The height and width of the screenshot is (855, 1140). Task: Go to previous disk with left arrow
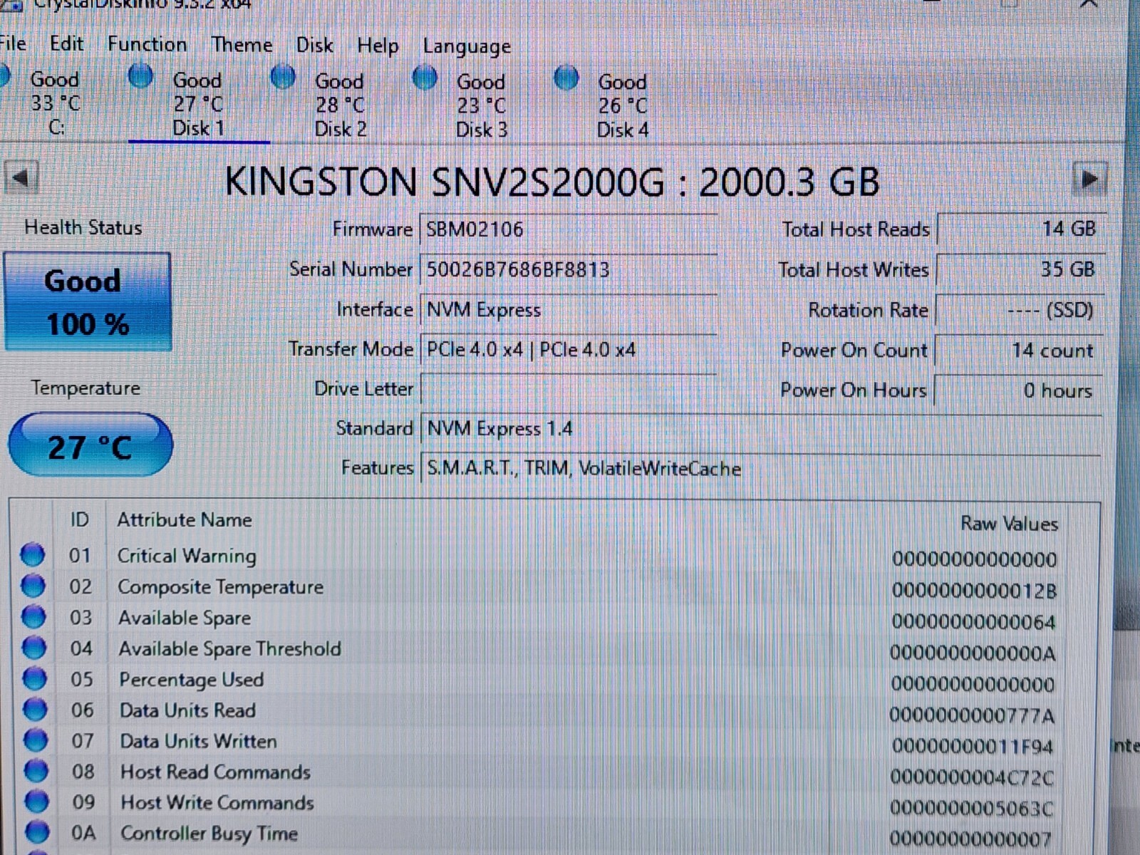pyautogui.click(x=21, y=178)
